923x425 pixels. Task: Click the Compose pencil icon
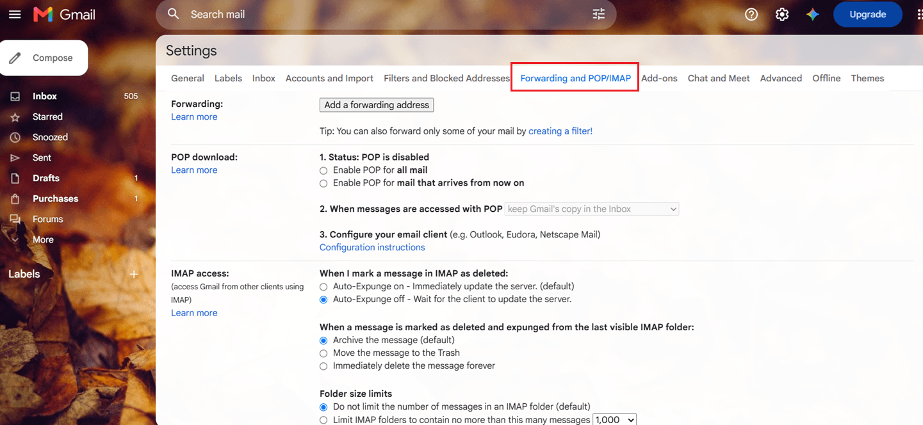[15, 58]
